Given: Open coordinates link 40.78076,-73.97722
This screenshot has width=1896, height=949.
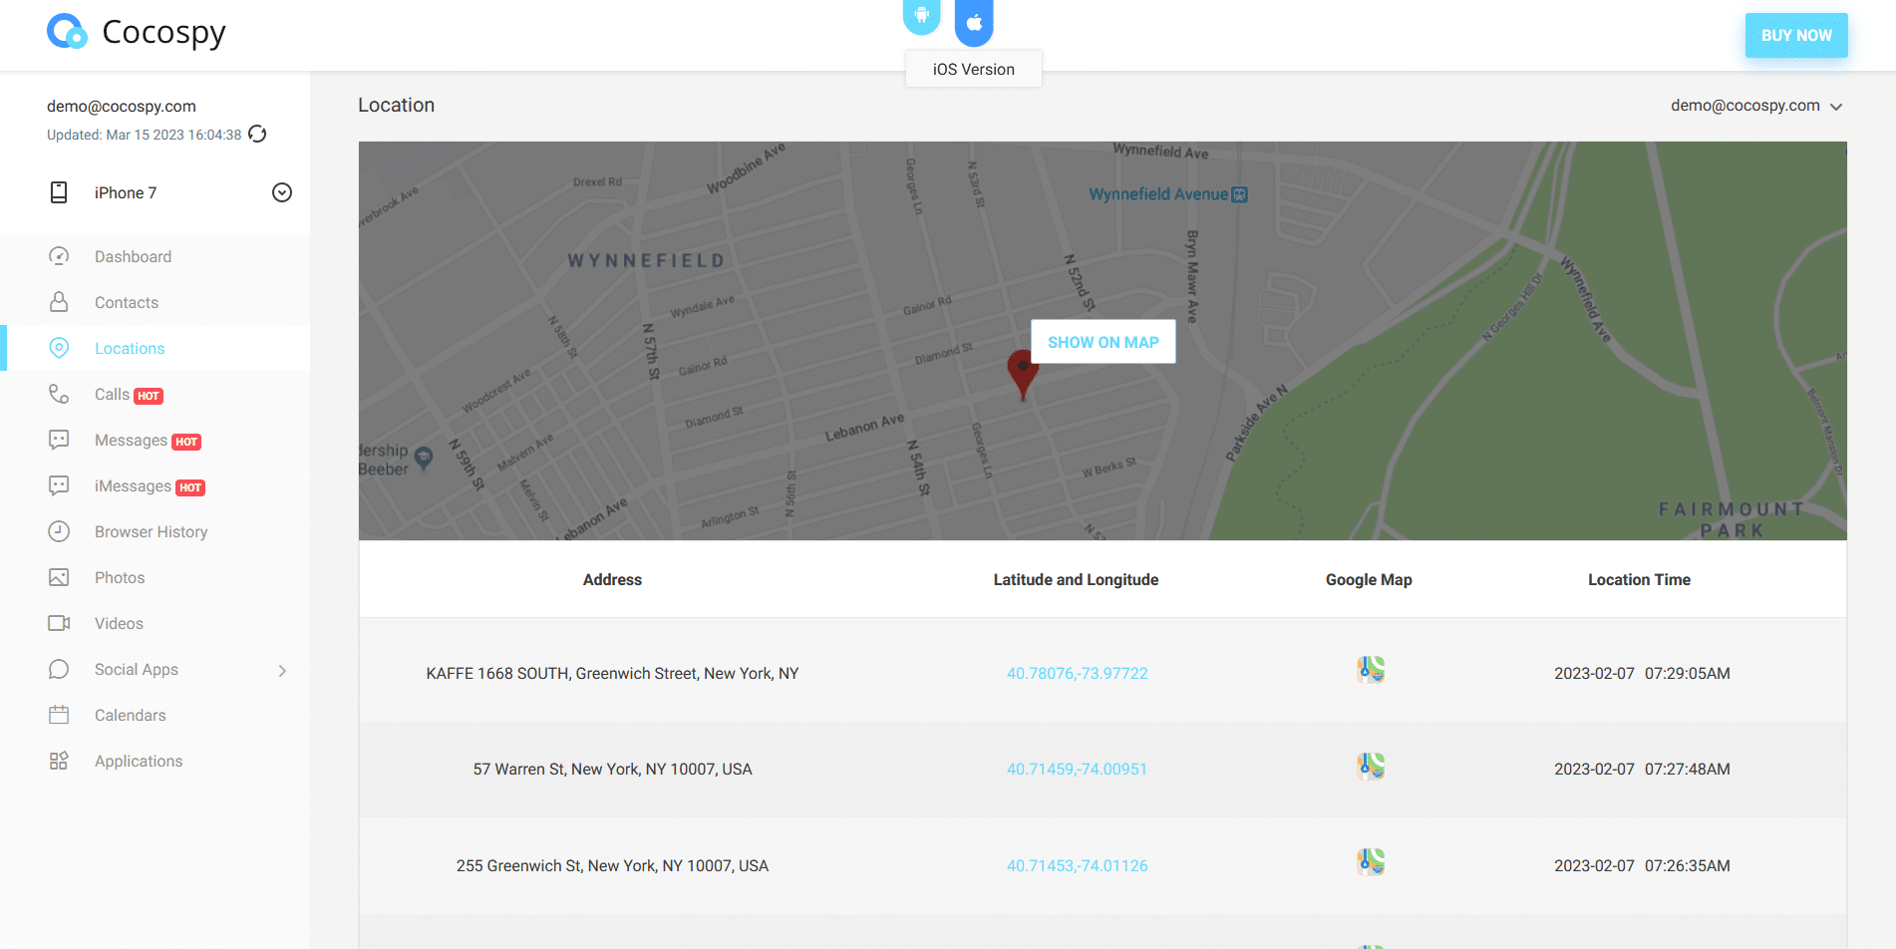Looking at the screenshot, I should (x=1077, y=674).
